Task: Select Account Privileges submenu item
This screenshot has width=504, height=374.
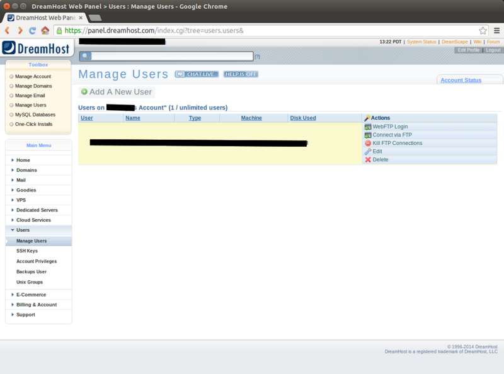Action: tap(37, 261)
